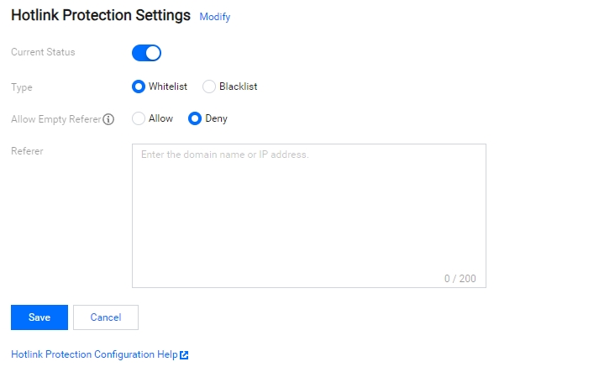Click the Referer field label
Viewport: 599px width, 367px height.
point(27,151)
